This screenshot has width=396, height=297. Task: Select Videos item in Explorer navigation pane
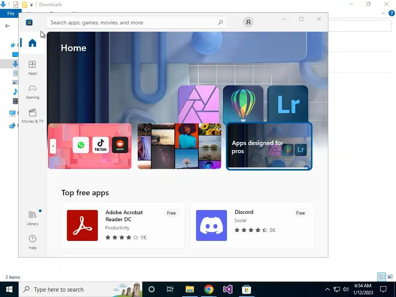(15, 101)
